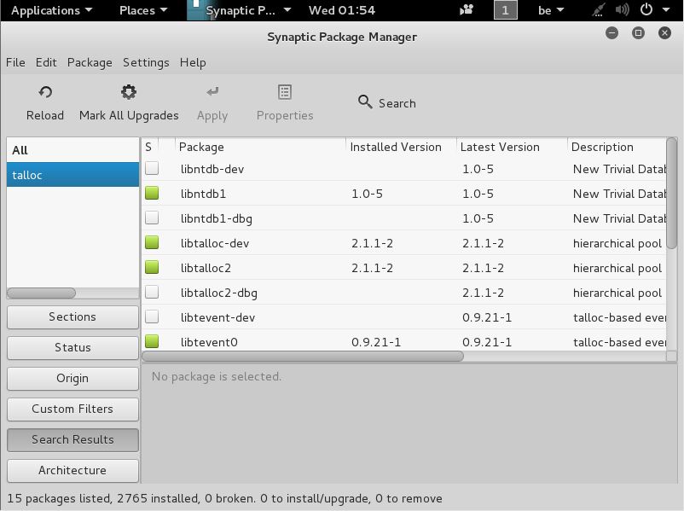Image resolution: width=684 pixels, height=511 pixels.
Task: Click the volume speaker icon
Action: tap(622, 9)
